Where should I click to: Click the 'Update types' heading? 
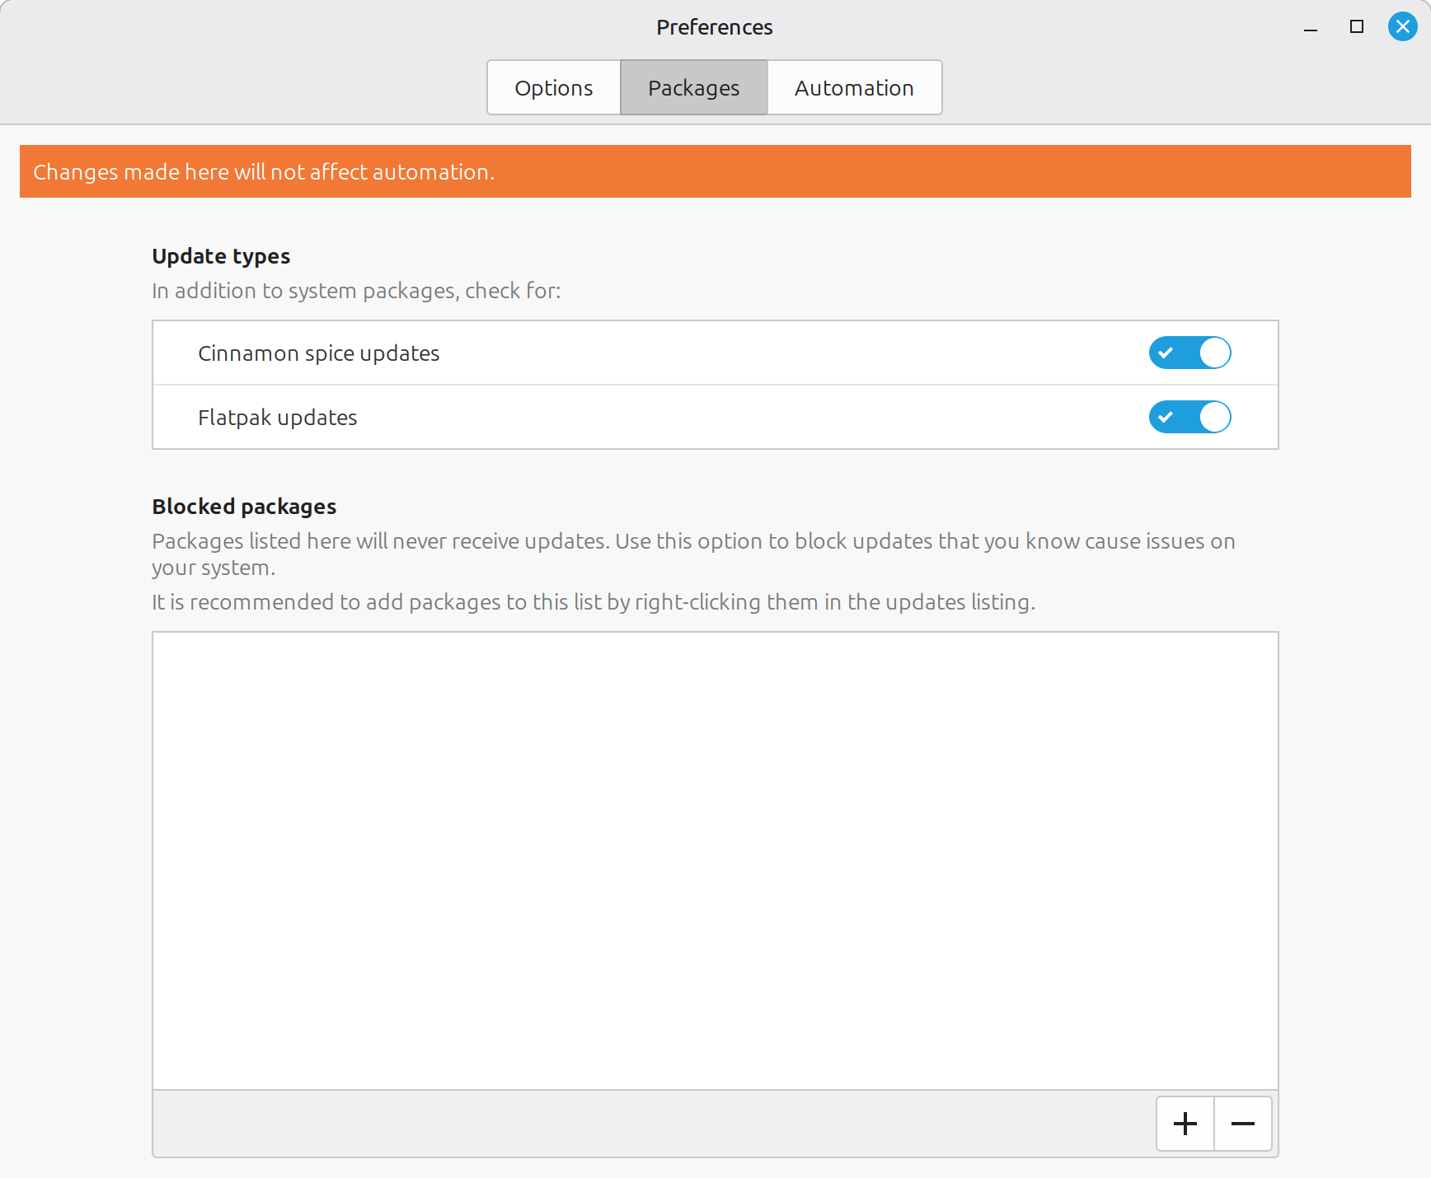pos(221,256)
